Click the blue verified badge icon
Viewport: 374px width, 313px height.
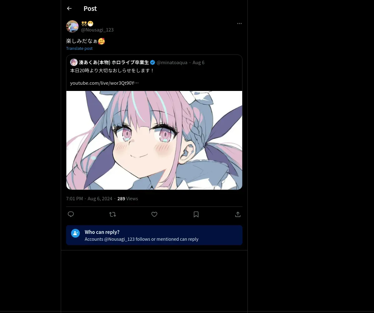(153, 62)
